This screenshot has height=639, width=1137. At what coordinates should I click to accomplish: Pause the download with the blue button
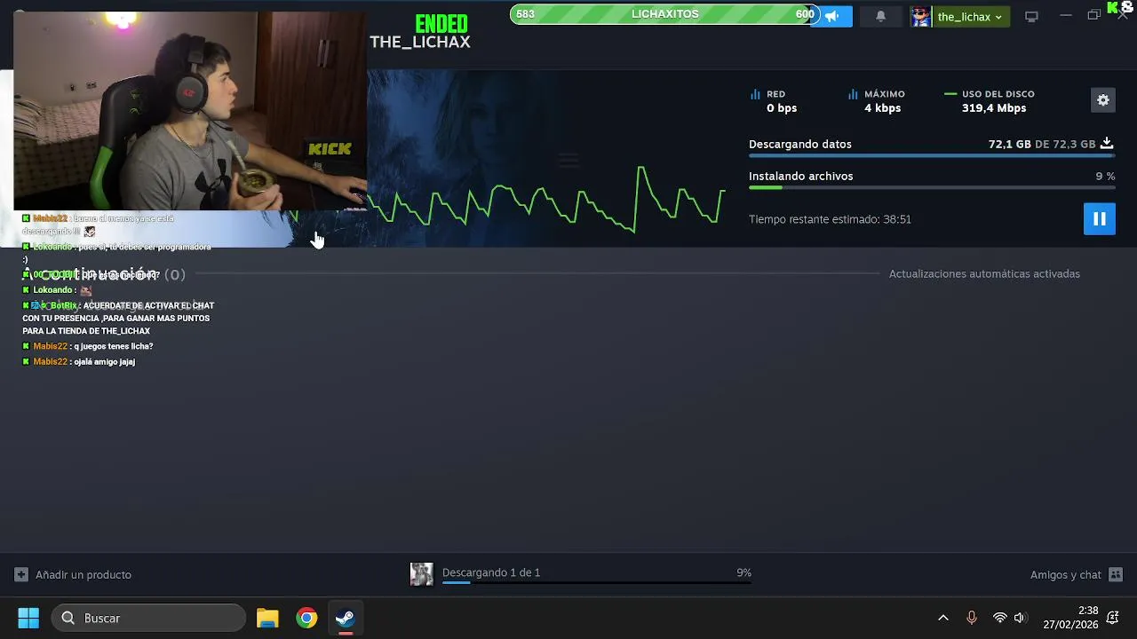[x=1099, y=219]
